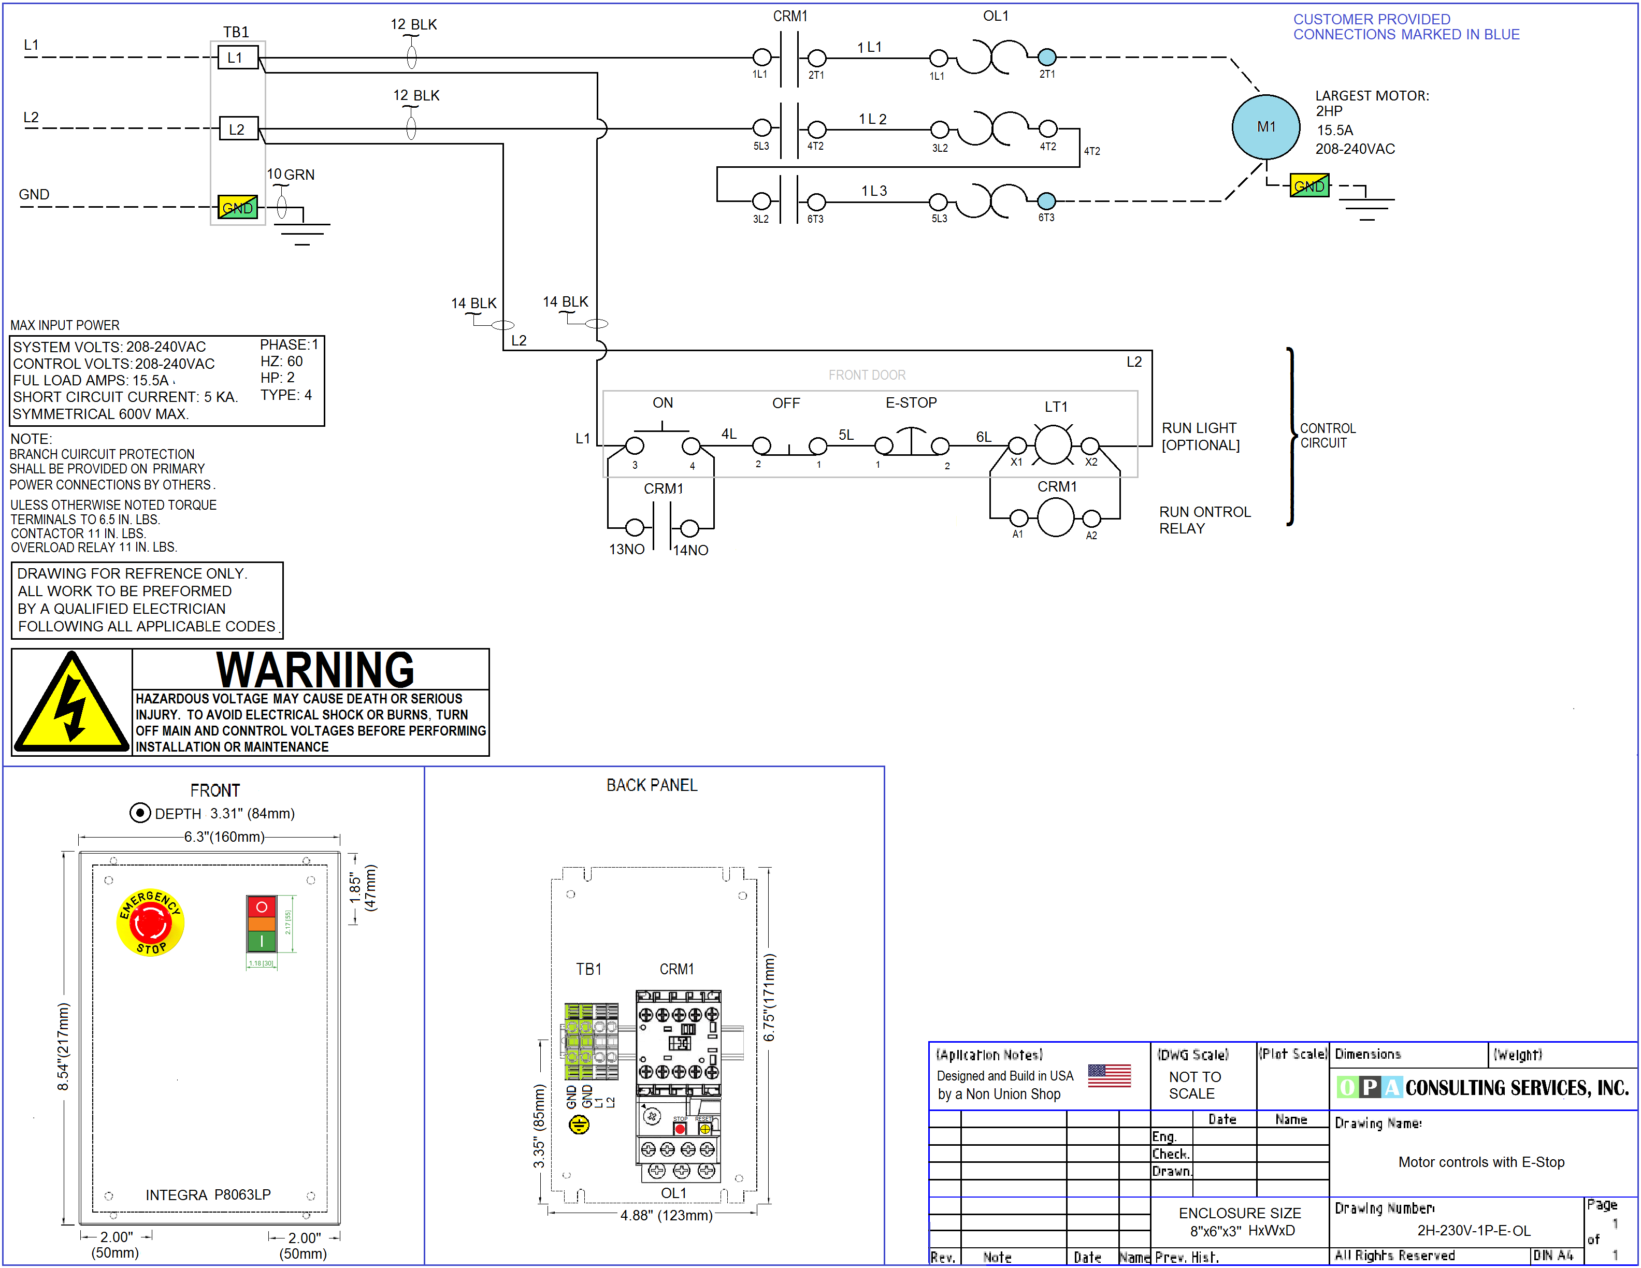Select the USA flag icon
Viewport: 1641px width, 1268px height.
coord(1109,1076)
